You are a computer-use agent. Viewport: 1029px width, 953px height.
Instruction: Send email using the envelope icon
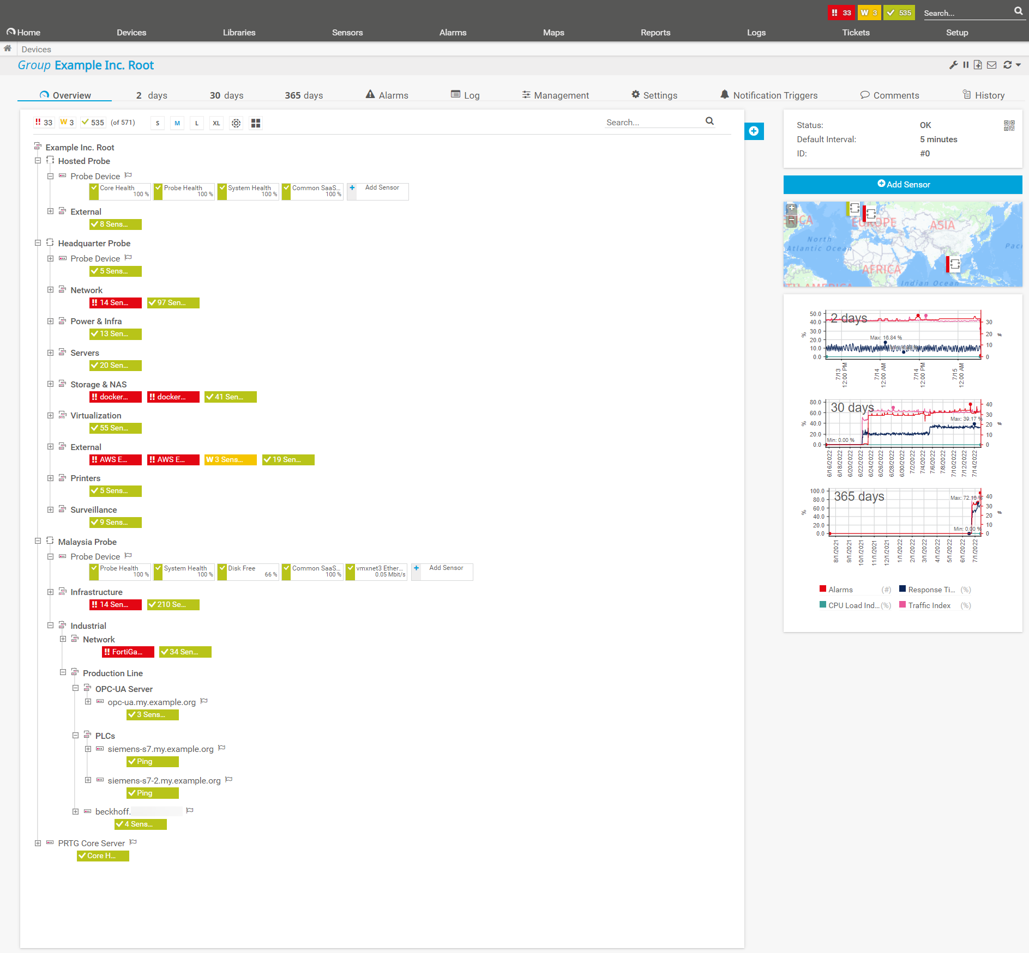pyautogui.click(x=992, y=65)
